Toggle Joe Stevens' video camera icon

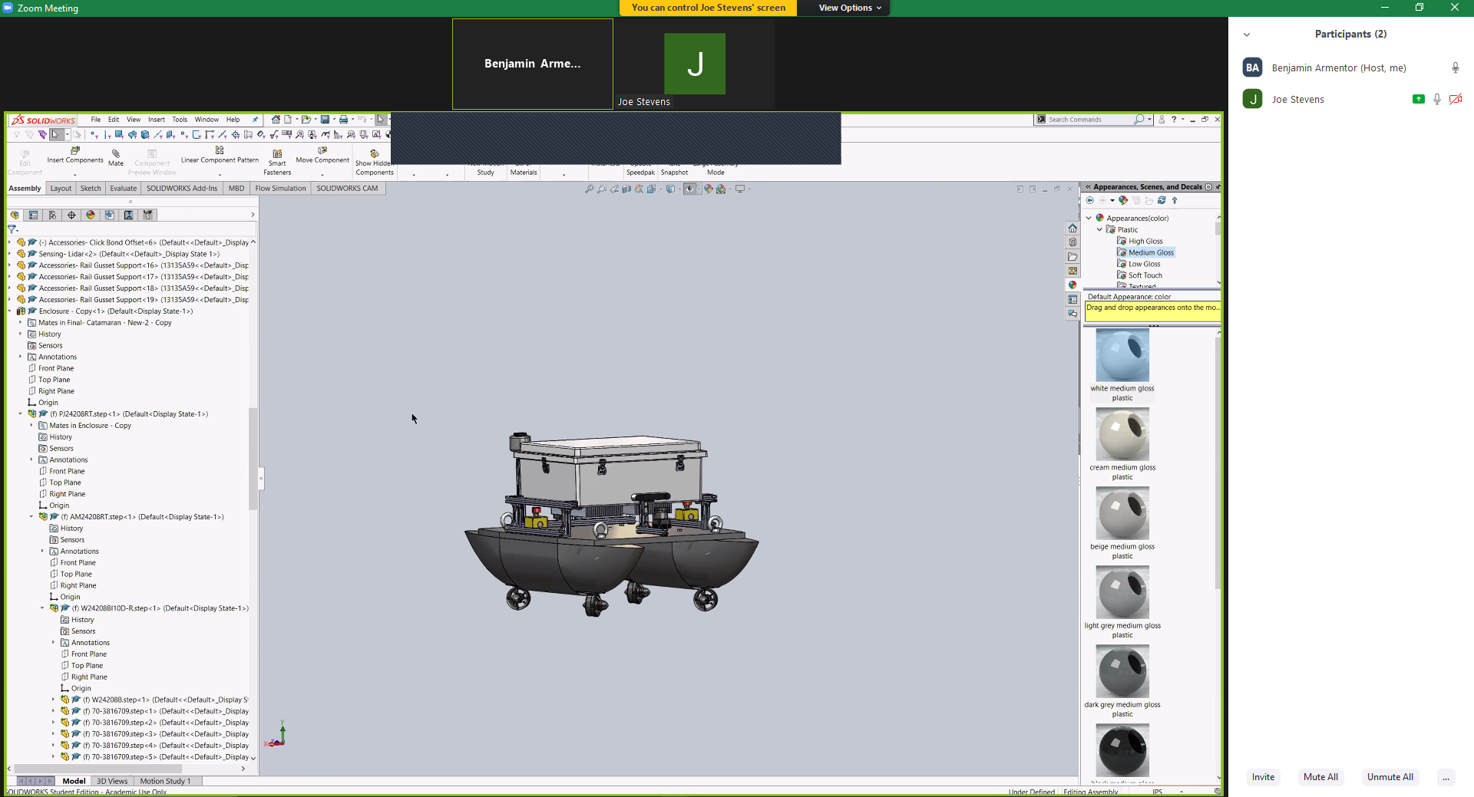(x=1456, y=99)
